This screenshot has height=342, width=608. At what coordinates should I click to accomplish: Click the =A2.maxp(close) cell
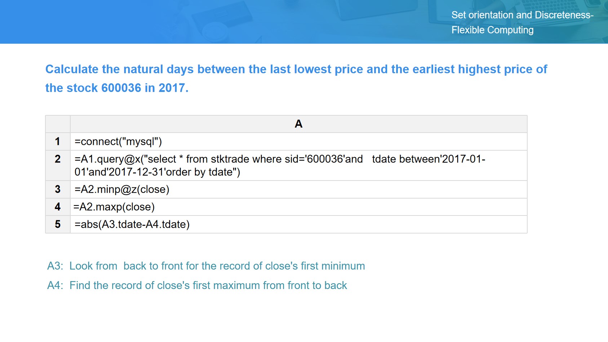114,207
